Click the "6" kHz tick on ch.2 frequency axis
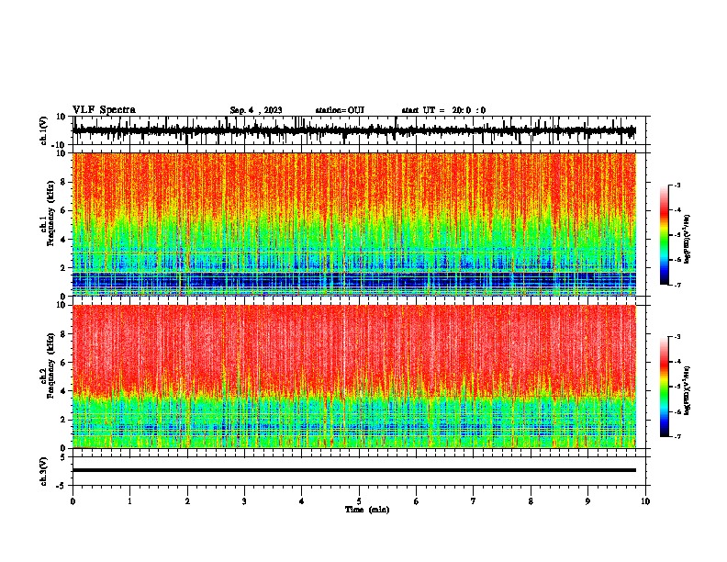 click(x=63, y=363)
